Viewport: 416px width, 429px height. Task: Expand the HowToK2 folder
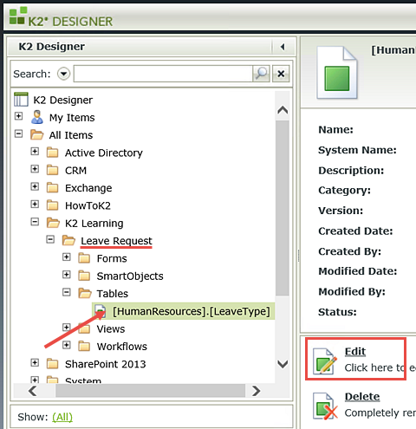tap(35, 205)
